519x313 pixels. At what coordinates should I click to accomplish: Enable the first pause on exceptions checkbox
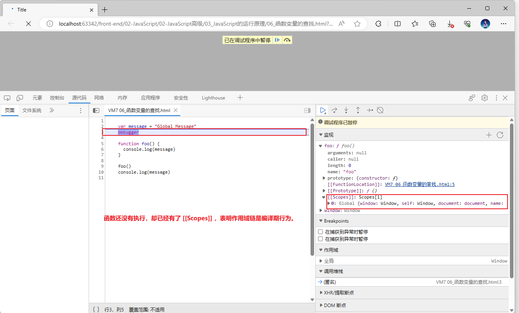(321, 232)
